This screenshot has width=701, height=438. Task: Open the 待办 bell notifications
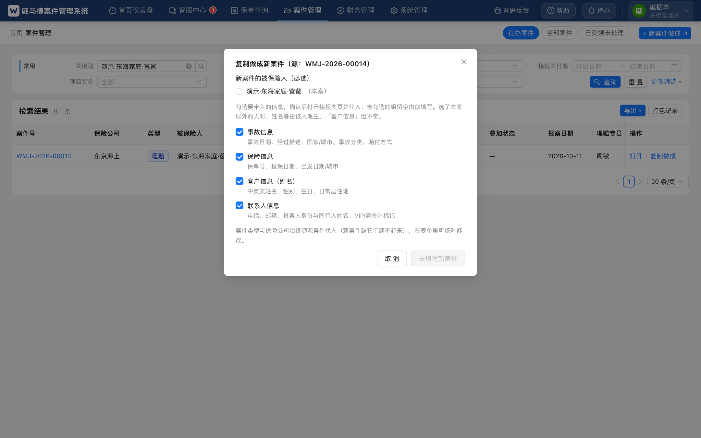coord(599,11)
